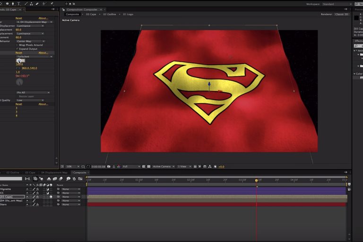The height and width of the screenshot is (242, 363).
Task: Switch to 01 Logo in comp navigator
Action: tap(128, 14)
